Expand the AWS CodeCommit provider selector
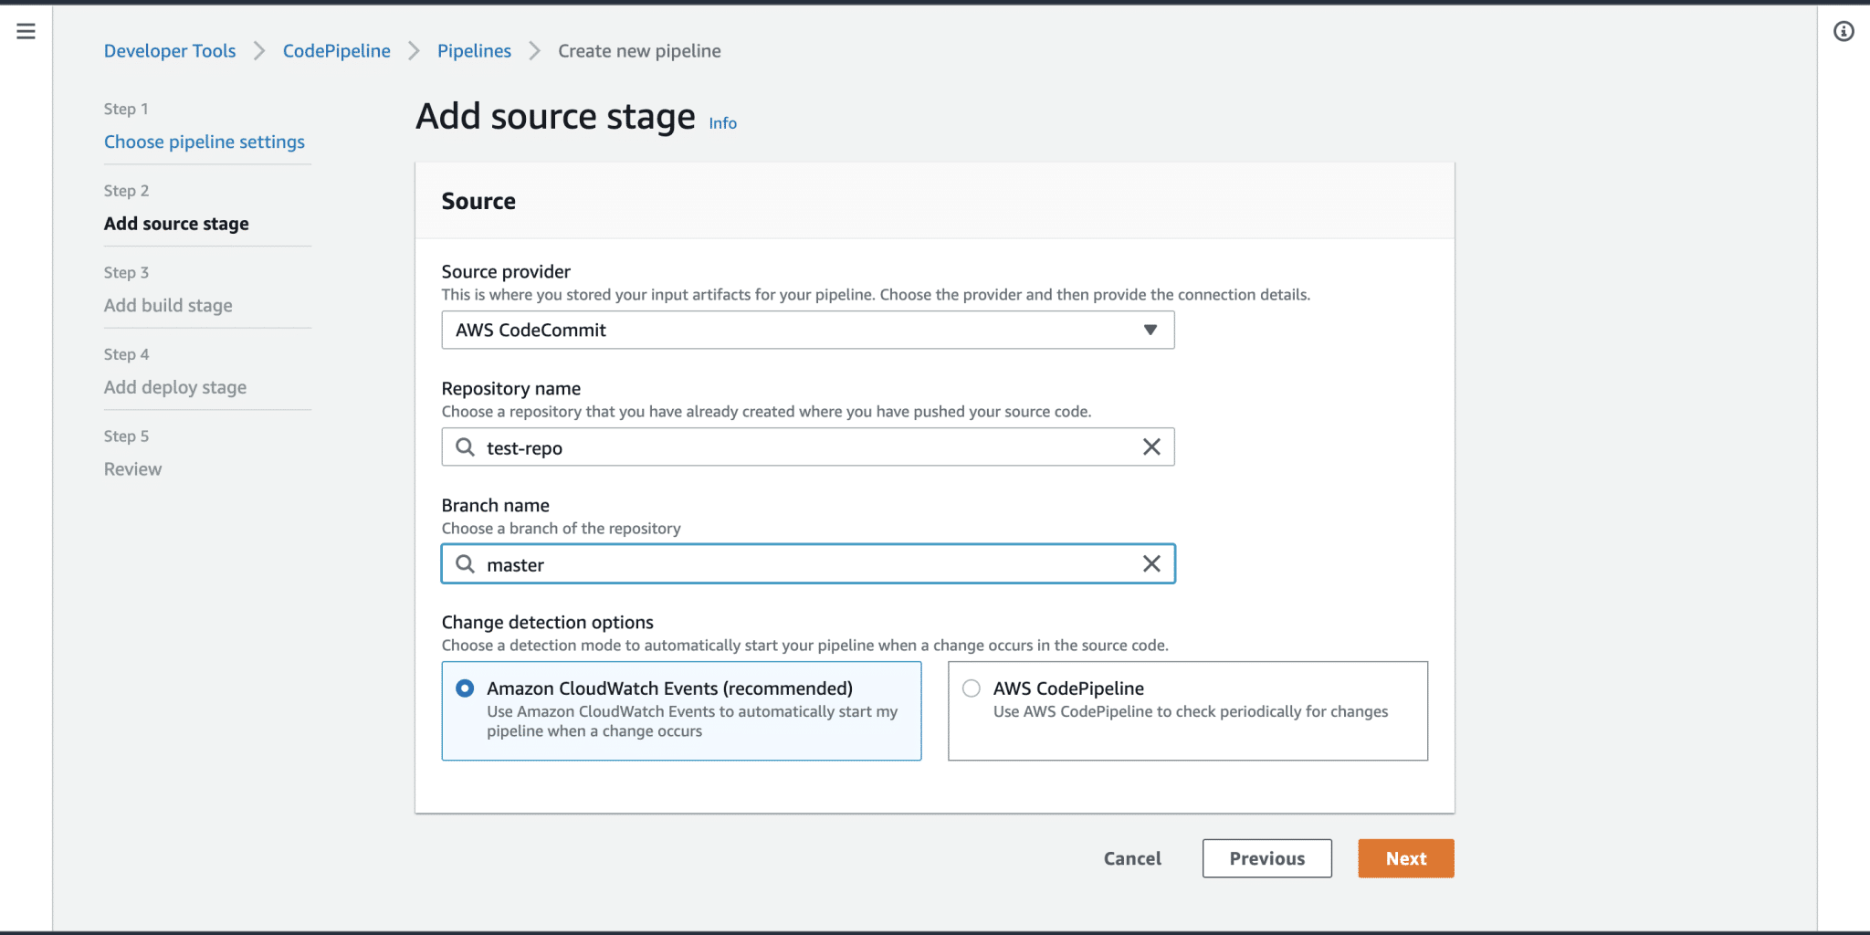Image resolution: width=1870 pixels, height=935 pixels. [1150, 330]
